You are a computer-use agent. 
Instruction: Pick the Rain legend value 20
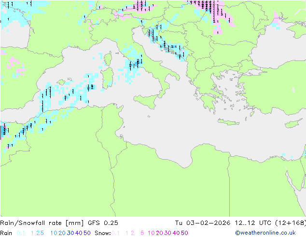62,233
